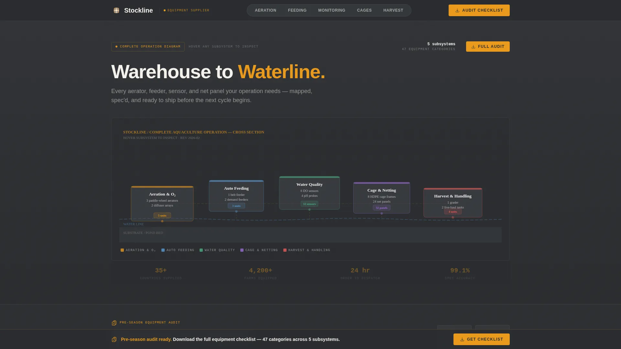
Task: Click the blue Auto Feeding legend swatch
Action: [163, 250]
